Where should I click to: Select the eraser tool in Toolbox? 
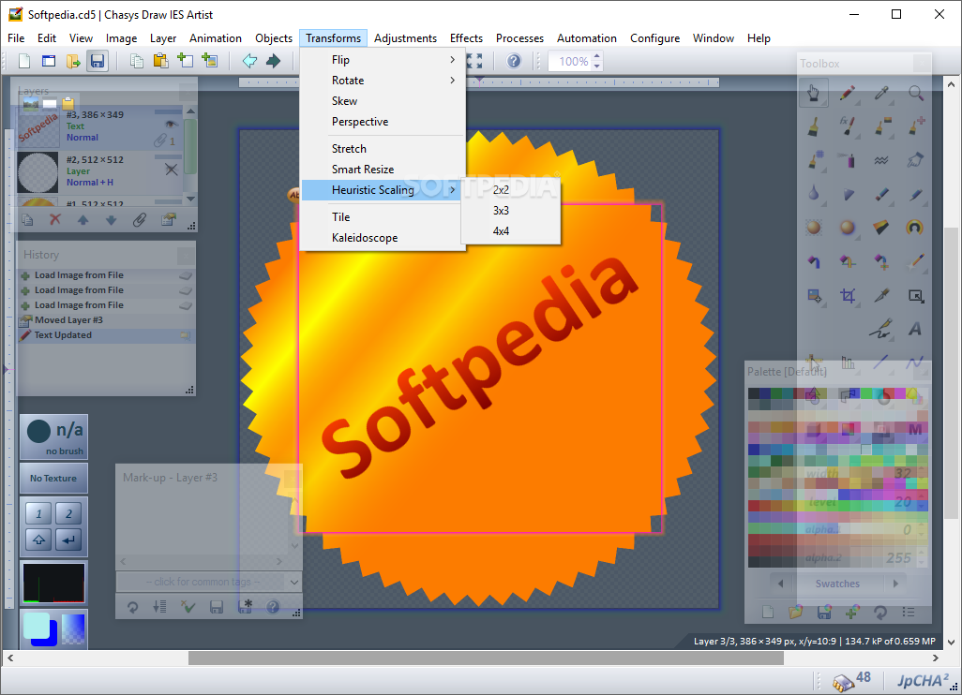[881, 194]
